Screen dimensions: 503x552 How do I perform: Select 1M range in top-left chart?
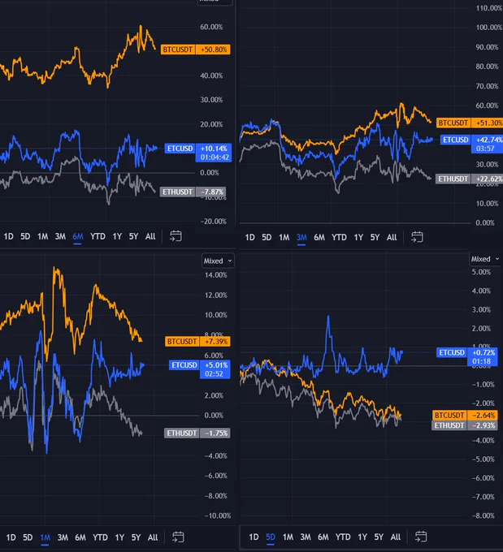(42, 236)
